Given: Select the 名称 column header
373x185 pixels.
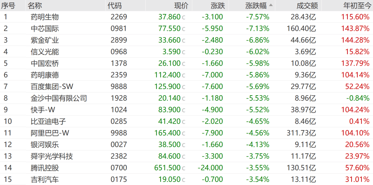Looking at the screenshot, I should tap(35, 6).
